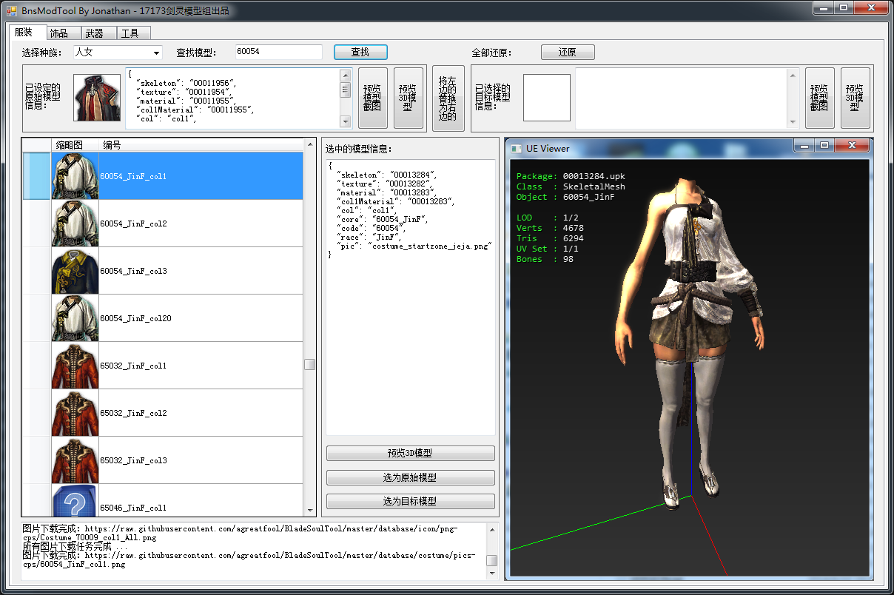Click the BnsModTool application icon in title bar

coord(12,10)
